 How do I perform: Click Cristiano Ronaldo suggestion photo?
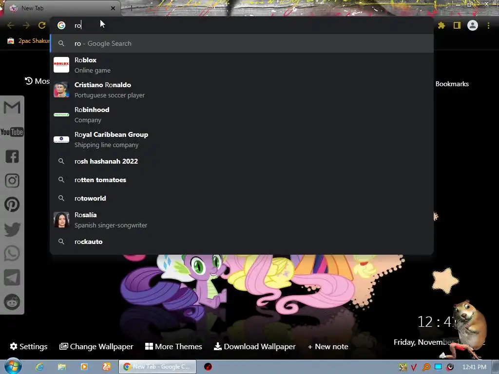61,90
